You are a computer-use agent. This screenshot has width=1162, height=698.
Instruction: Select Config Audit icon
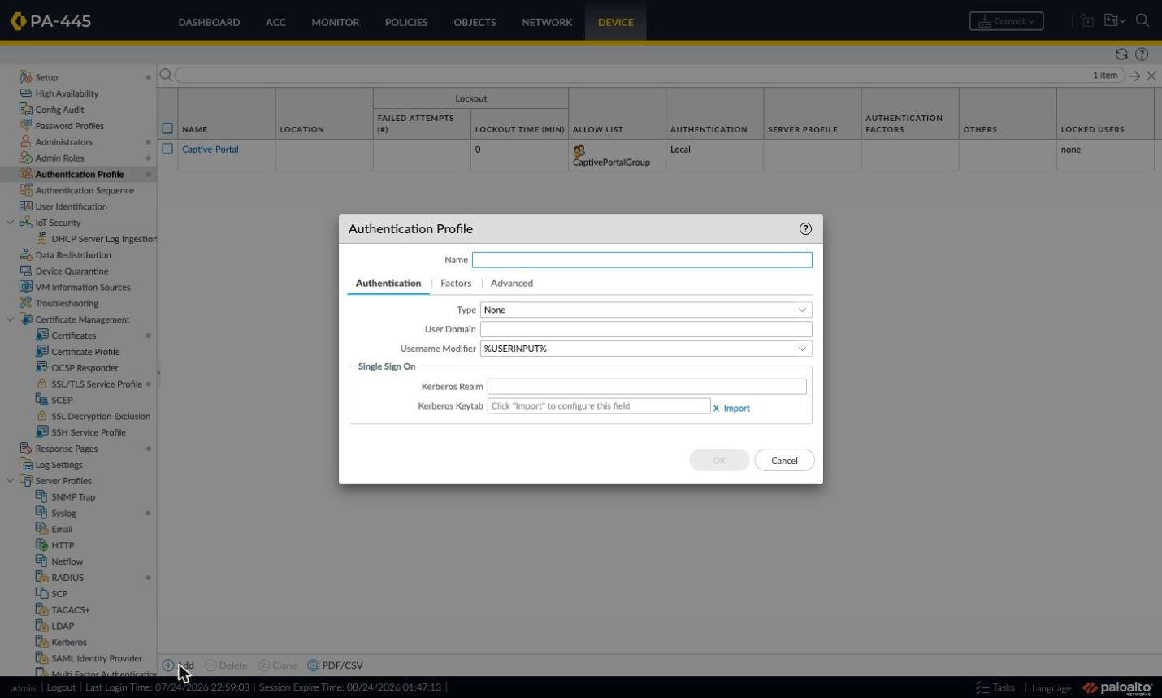(x=25, y=110)
